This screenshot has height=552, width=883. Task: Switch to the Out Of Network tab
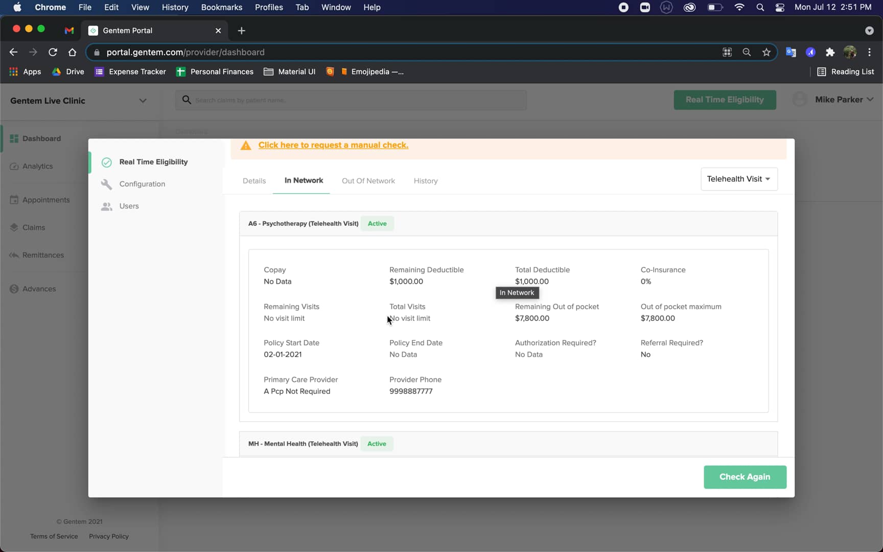(368, 181)
